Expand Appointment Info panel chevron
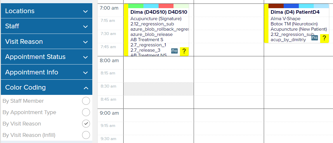This screenshot has height=143, width=333. pyautogui.click(x=86, y=73)
